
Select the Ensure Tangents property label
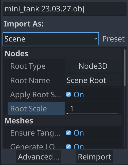35,133
